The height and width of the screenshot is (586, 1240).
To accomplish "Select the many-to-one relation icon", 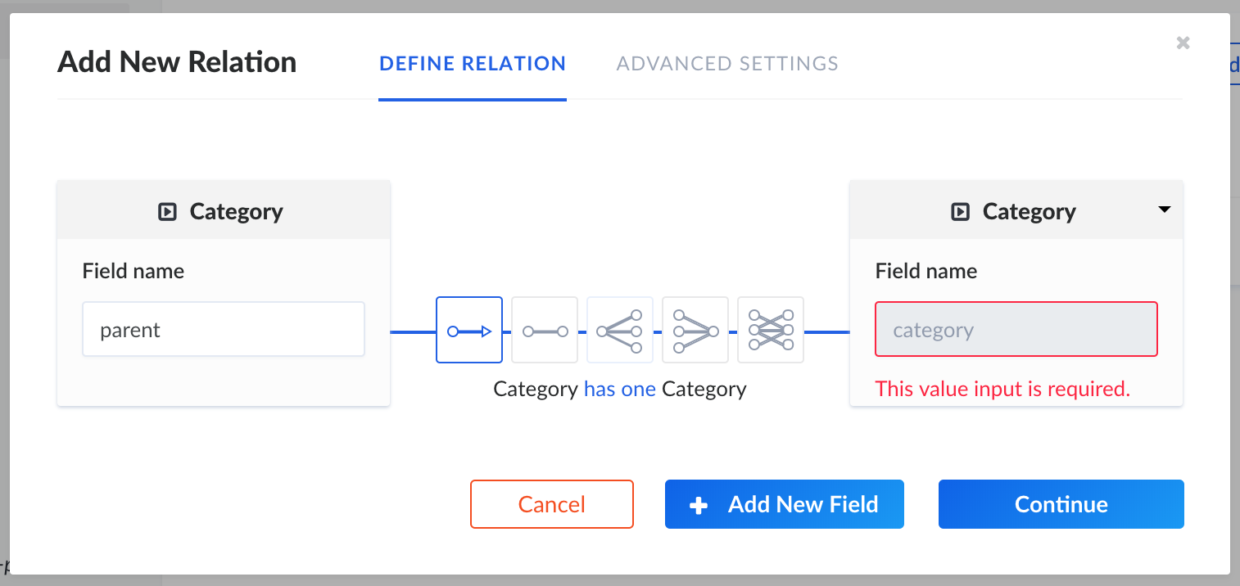I will 620,330.
